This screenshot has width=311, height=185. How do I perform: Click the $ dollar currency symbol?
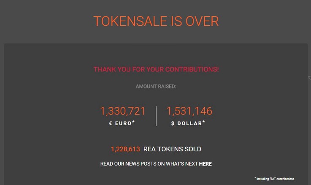[x=173, y=124]
